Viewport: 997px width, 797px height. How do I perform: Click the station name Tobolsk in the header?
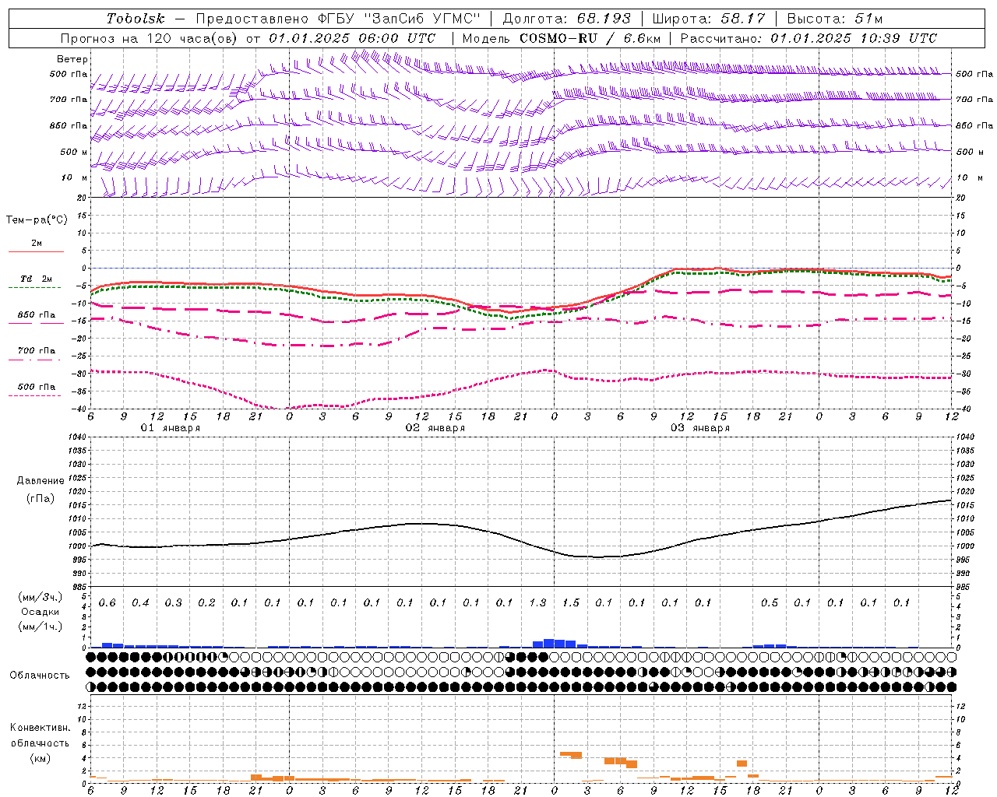pyautogui.click(x=136, y=19)
